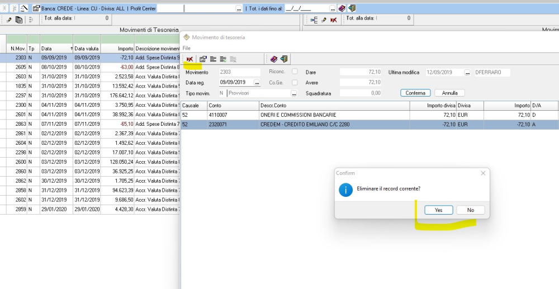This screenshot has height=289, width=559.
Task: Click the red delete record icon in dialog toolbar
Action: (190, 59)
